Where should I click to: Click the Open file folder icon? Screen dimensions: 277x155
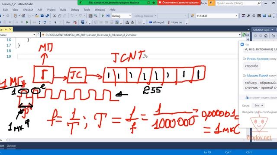click(37, 16)
